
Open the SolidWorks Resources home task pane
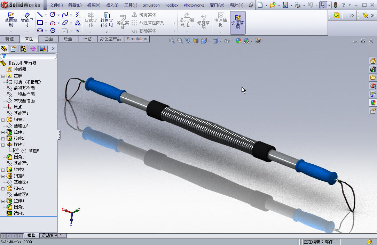(373, 61)
